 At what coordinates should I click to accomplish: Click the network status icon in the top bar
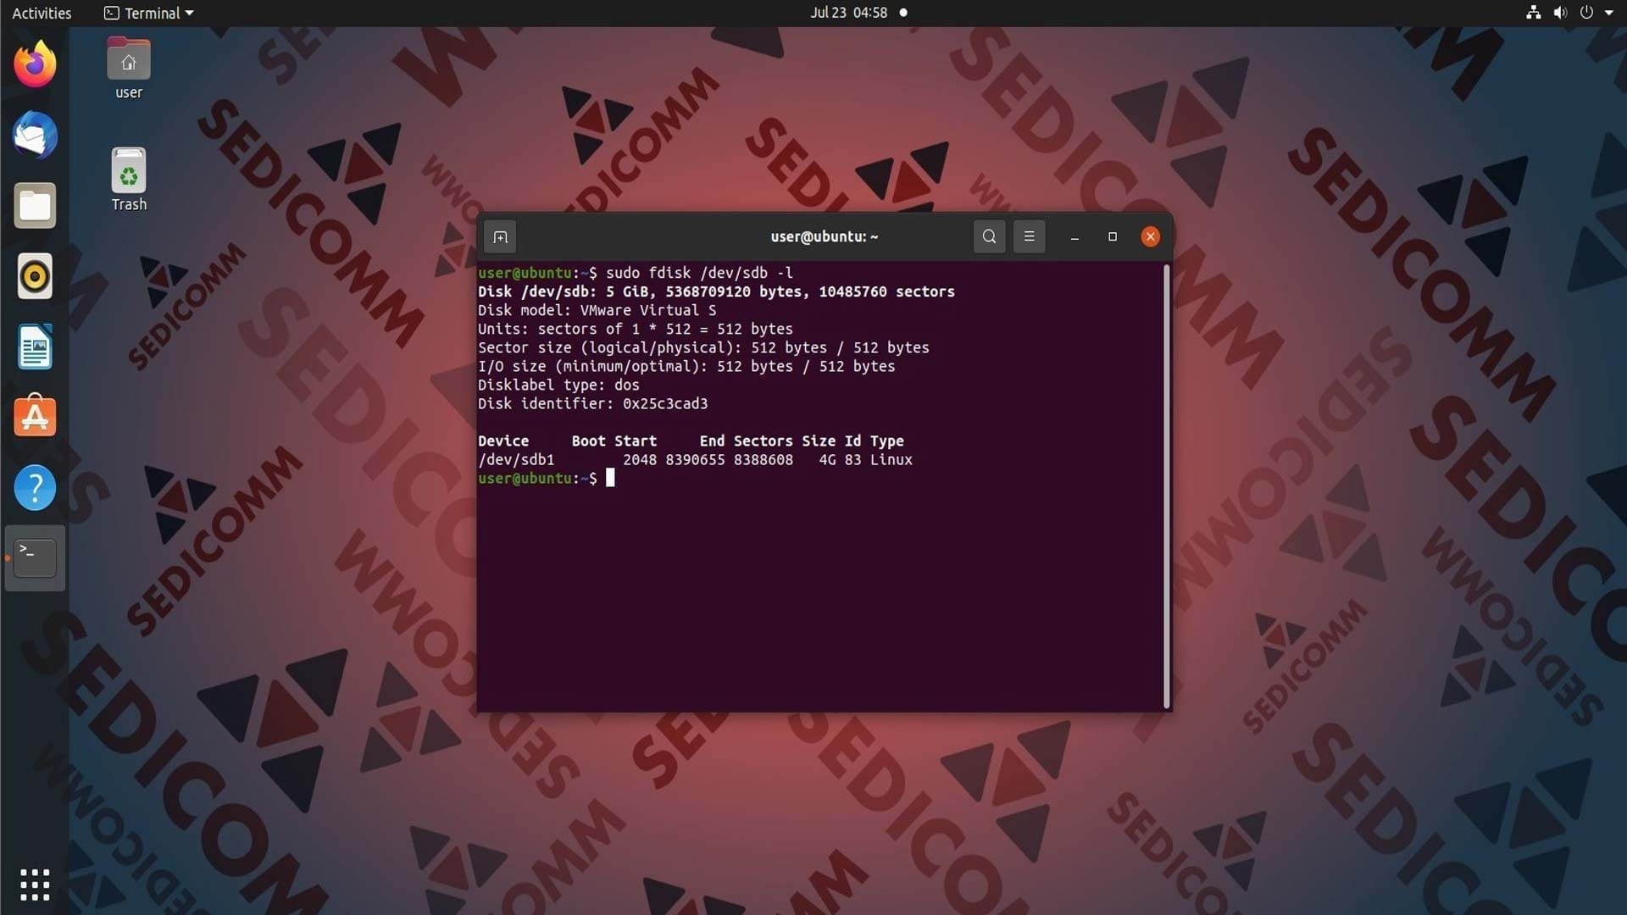[1533, 13]
